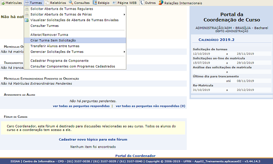The image size is (273, 164).
Task: Click Nenhum item foi encontrado text
Action: (x=93, y=147)
